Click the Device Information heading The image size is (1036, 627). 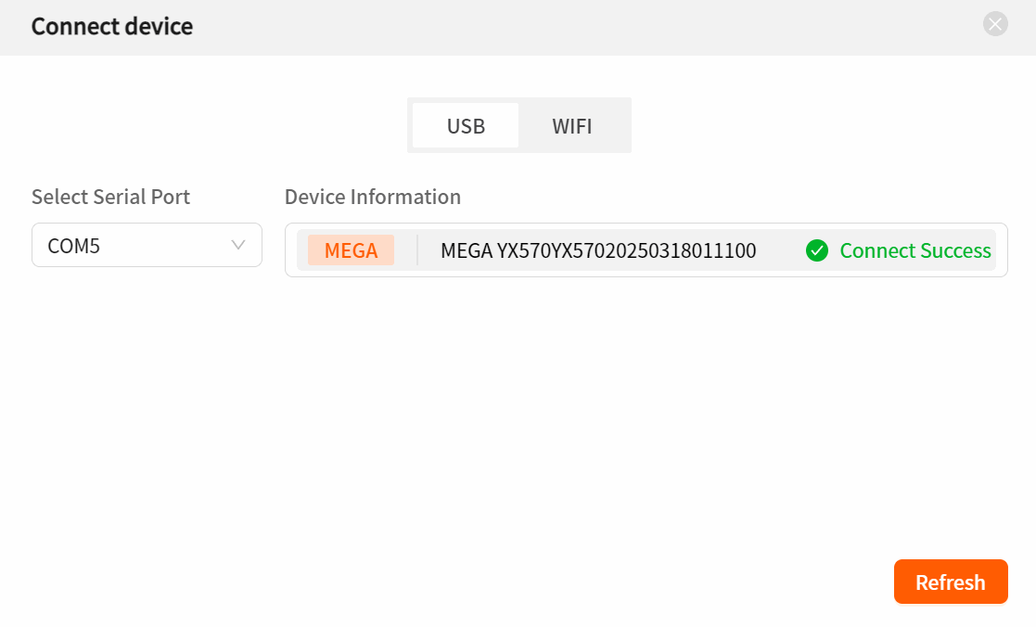point(373,197)
